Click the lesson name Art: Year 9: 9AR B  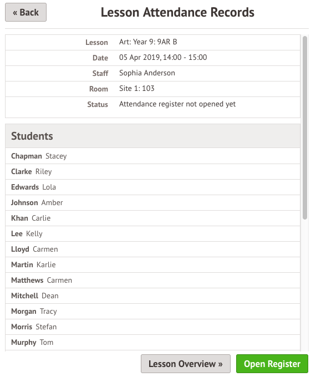coord(148,42)
